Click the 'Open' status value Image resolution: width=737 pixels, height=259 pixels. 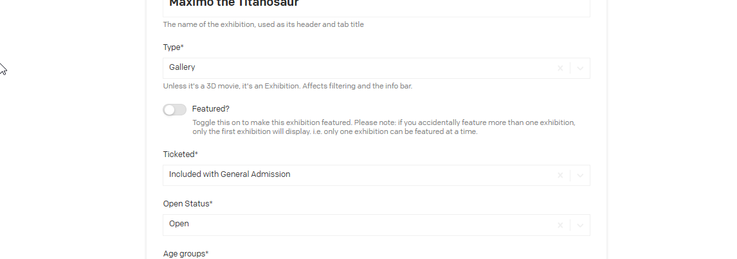point(179,224)
